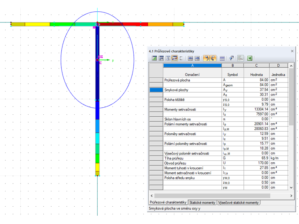Click the 'Obvod průřezu' cell
This screenshot has width=299, height=224.
coord(192,163)
